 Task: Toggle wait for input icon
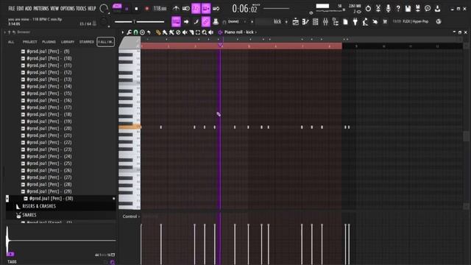coord(186,8)
